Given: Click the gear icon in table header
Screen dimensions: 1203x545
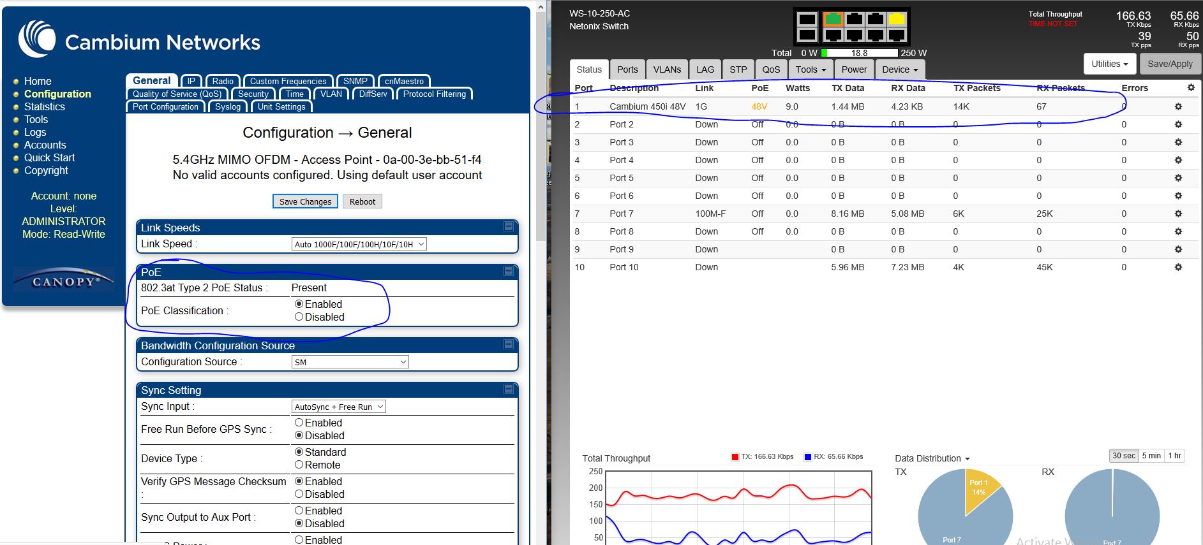Looking at the screenshot, I should tap(1191, 88).
